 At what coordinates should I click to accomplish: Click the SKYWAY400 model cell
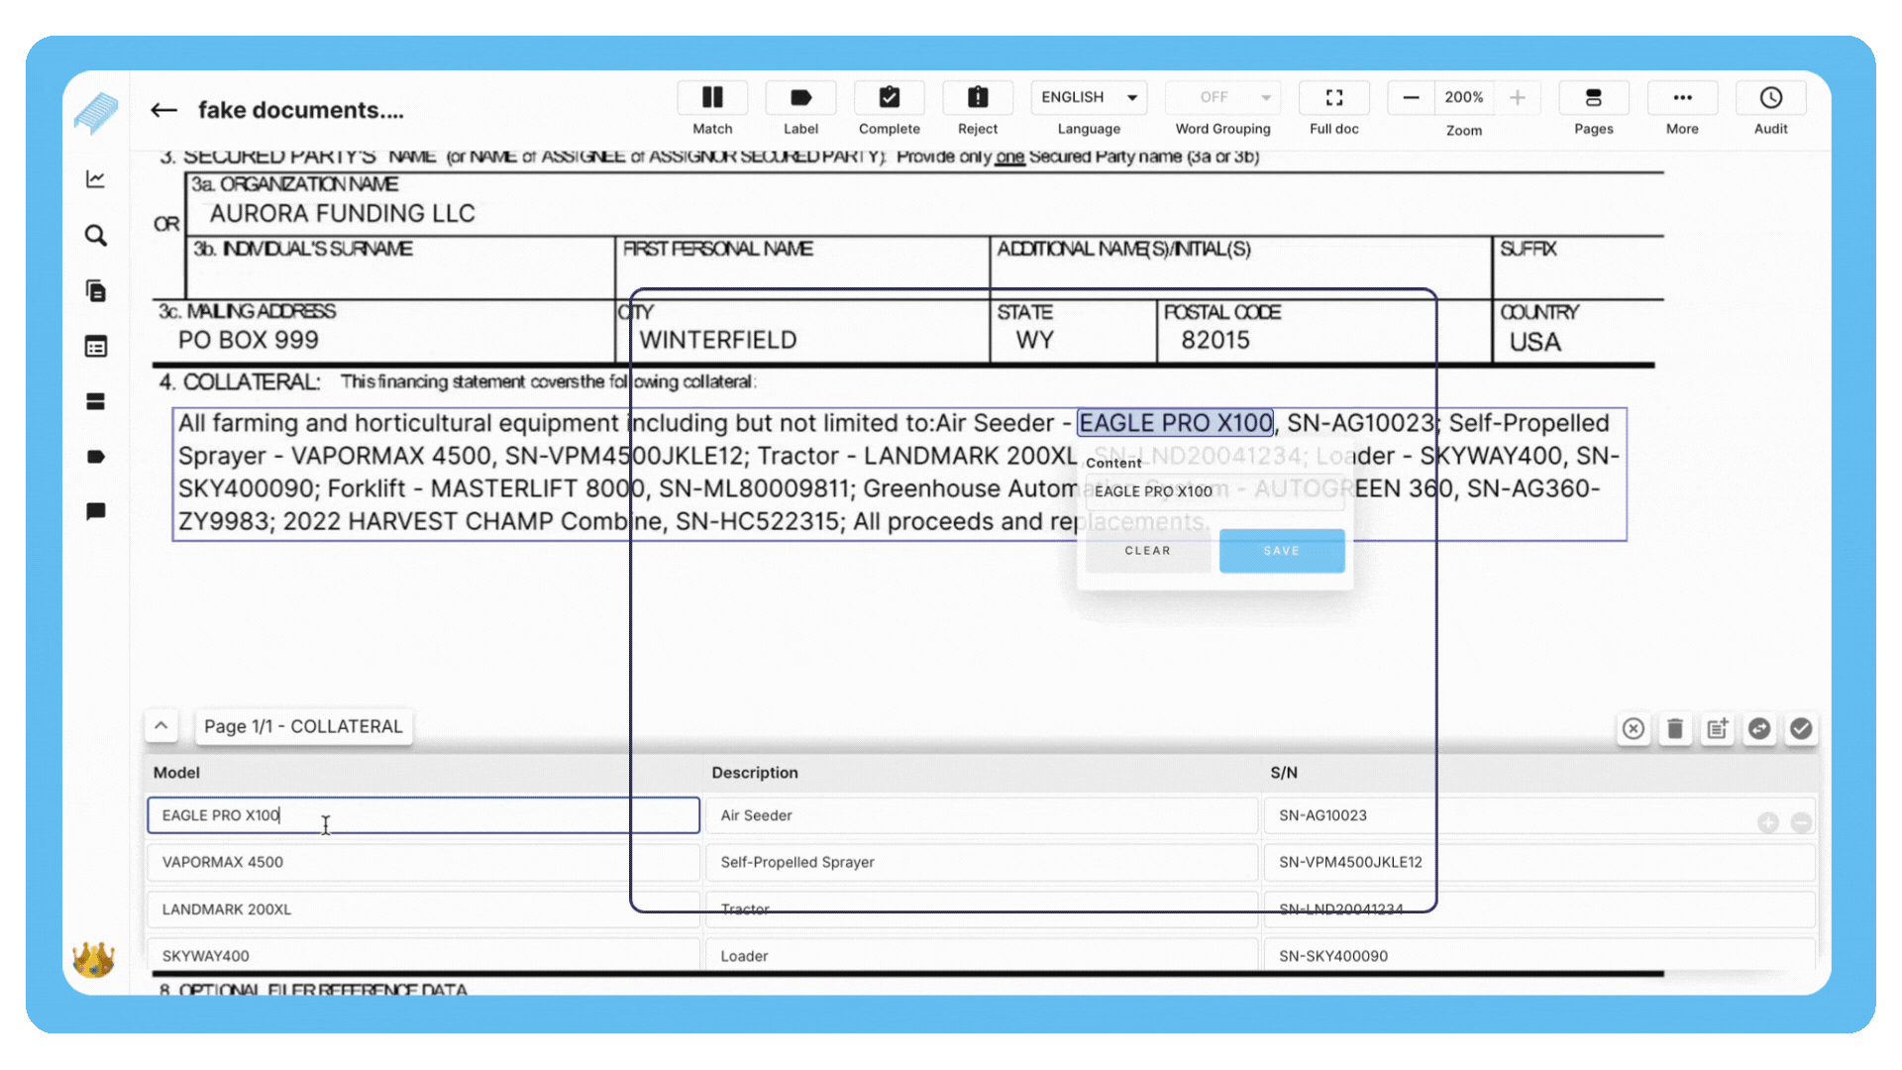click(423, 956)
